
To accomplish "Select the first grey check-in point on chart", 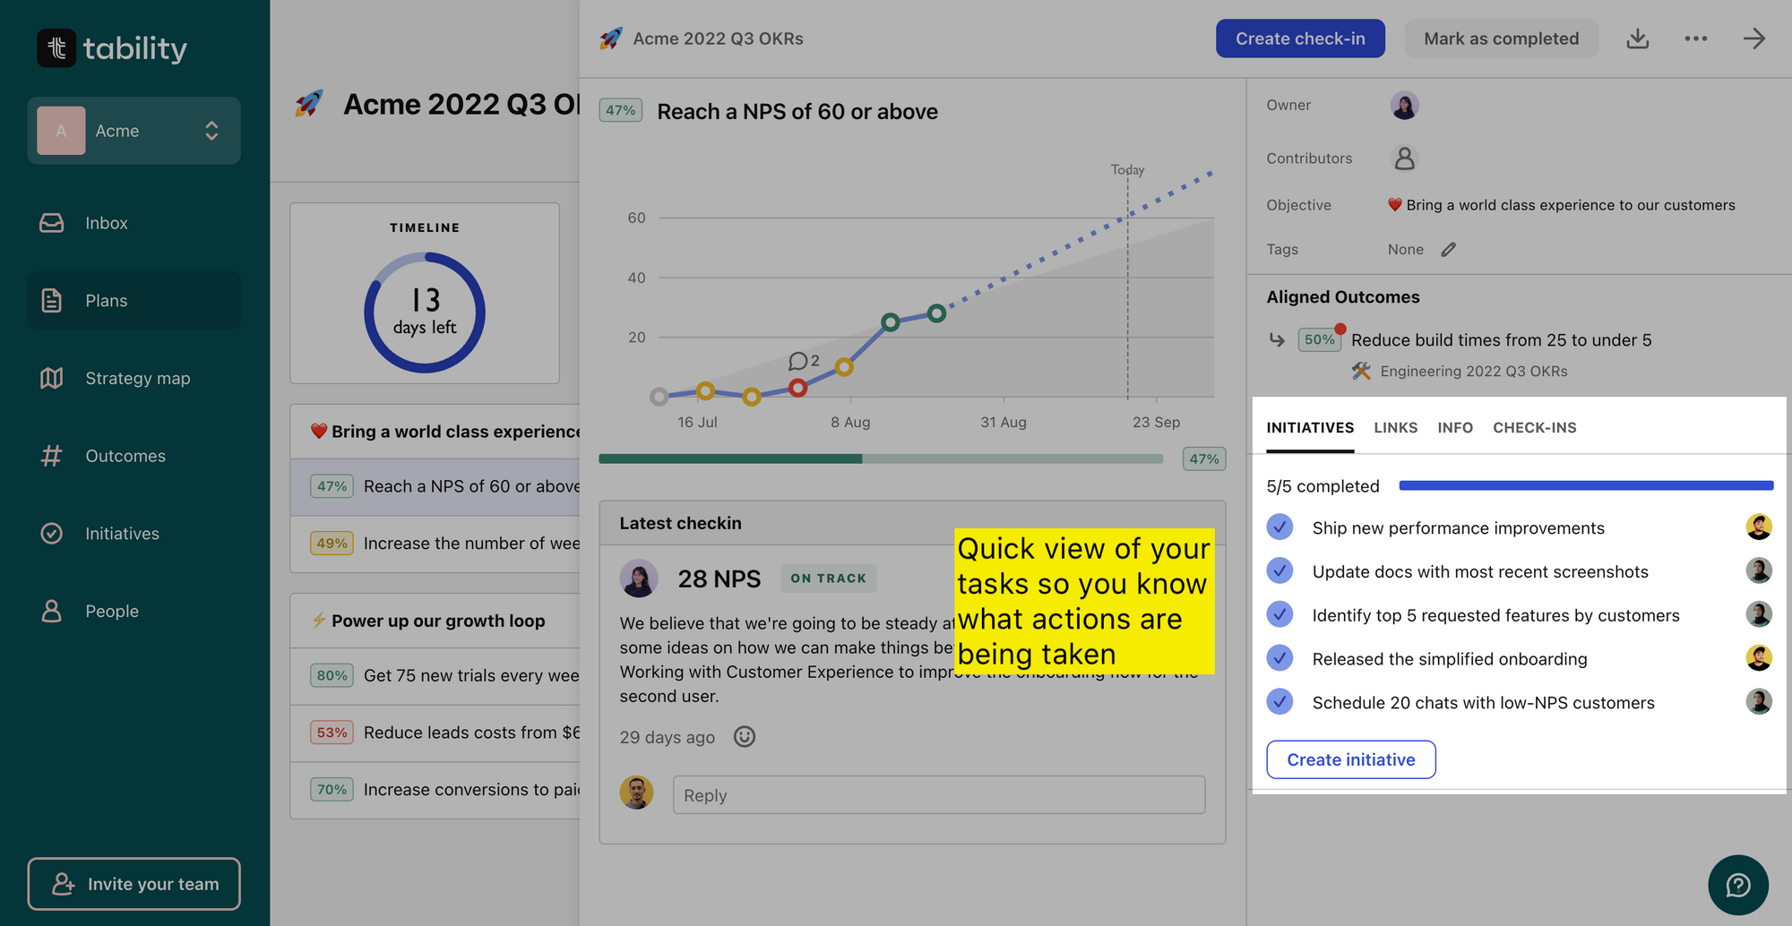I will pyautogui.click(x=659, y=396).
